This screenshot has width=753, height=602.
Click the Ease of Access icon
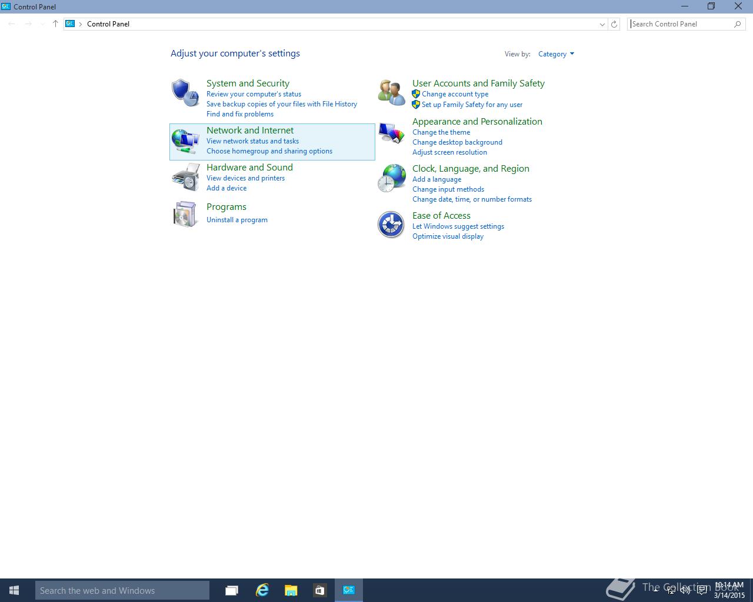tap(391, 225)
